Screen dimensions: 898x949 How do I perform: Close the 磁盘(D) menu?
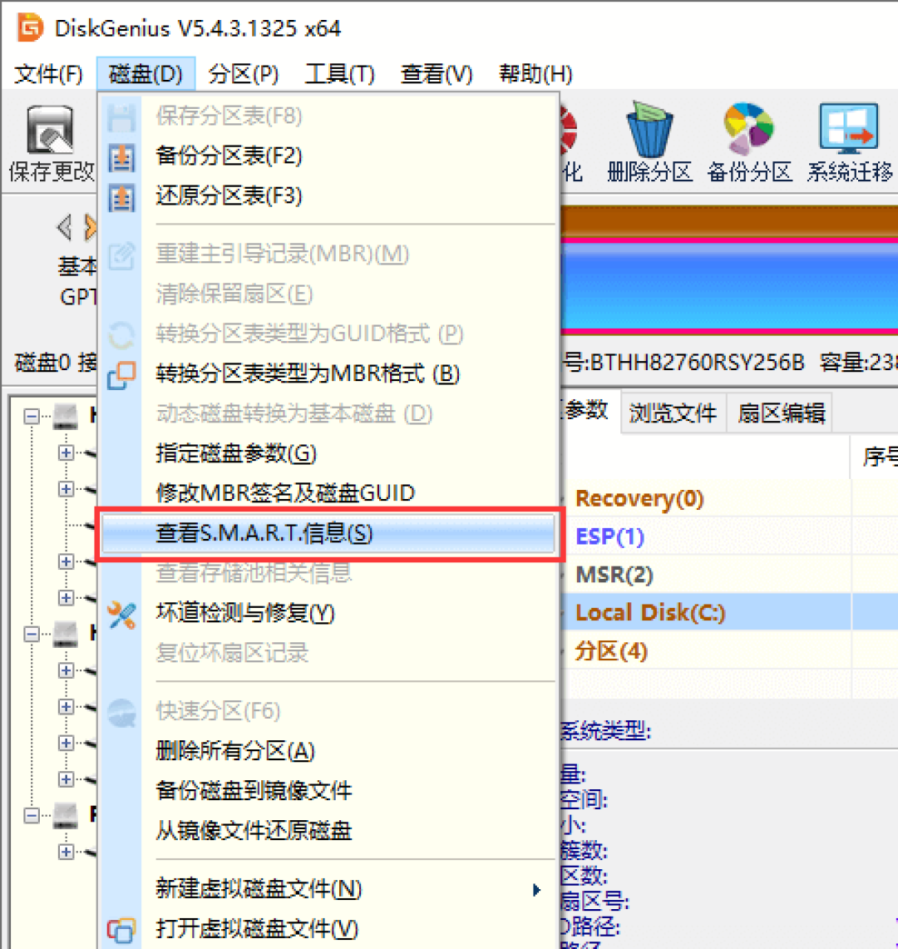click(146, 74)
